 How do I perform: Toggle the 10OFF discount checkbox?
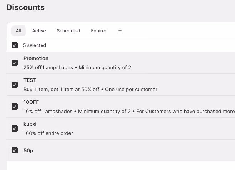(x=15, y=107)
